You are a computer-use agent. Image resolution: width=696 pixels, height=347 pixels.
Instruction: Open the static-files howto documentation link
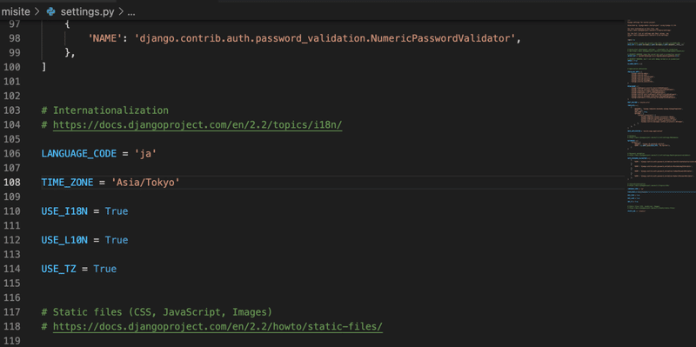(x=217, y=327)
